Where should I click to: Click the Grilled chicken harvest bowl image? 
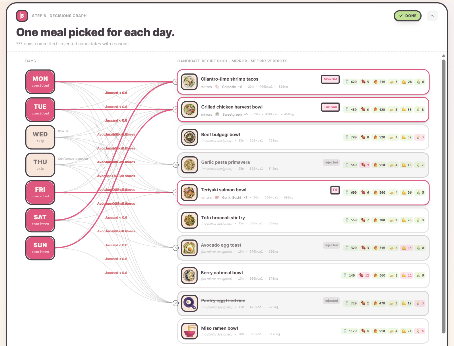(189, 110)
